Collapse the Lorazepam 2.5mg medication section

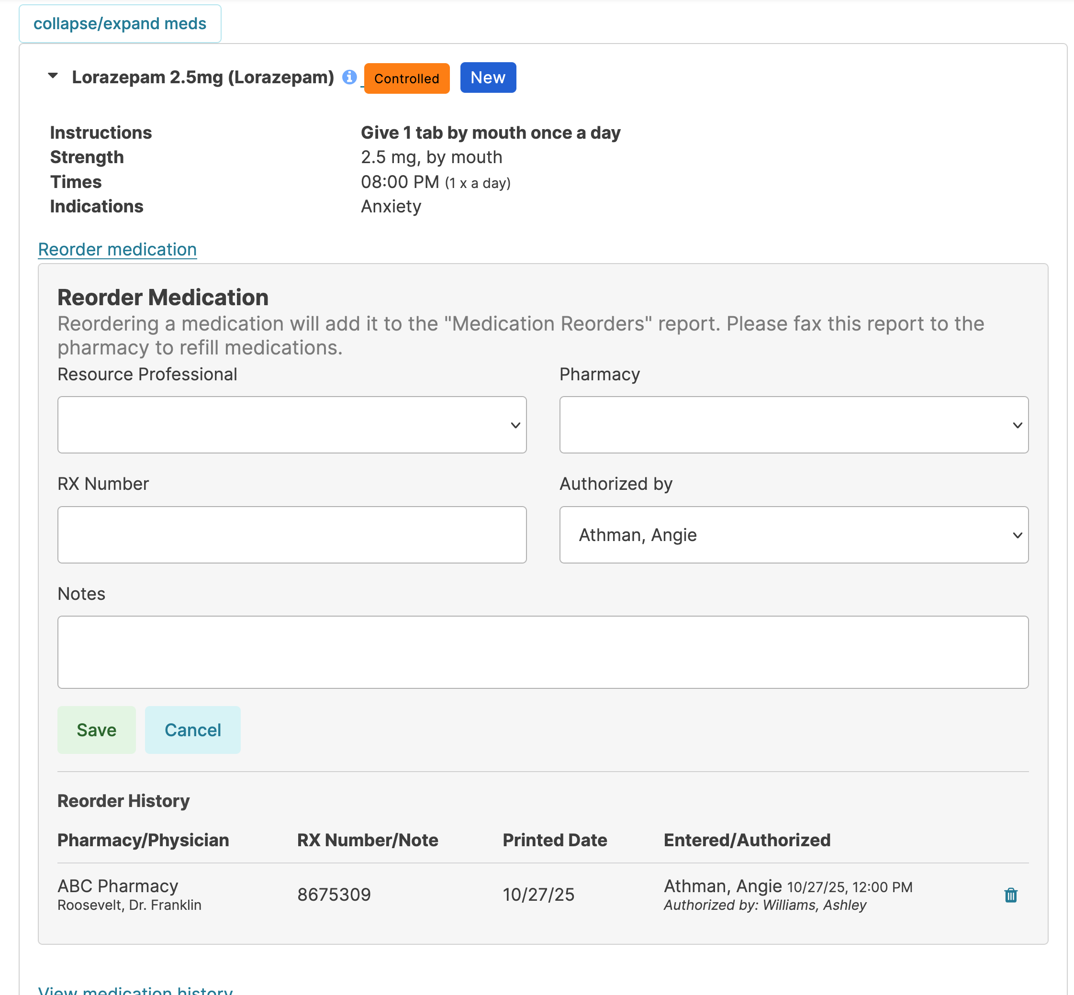pos(53,76)
